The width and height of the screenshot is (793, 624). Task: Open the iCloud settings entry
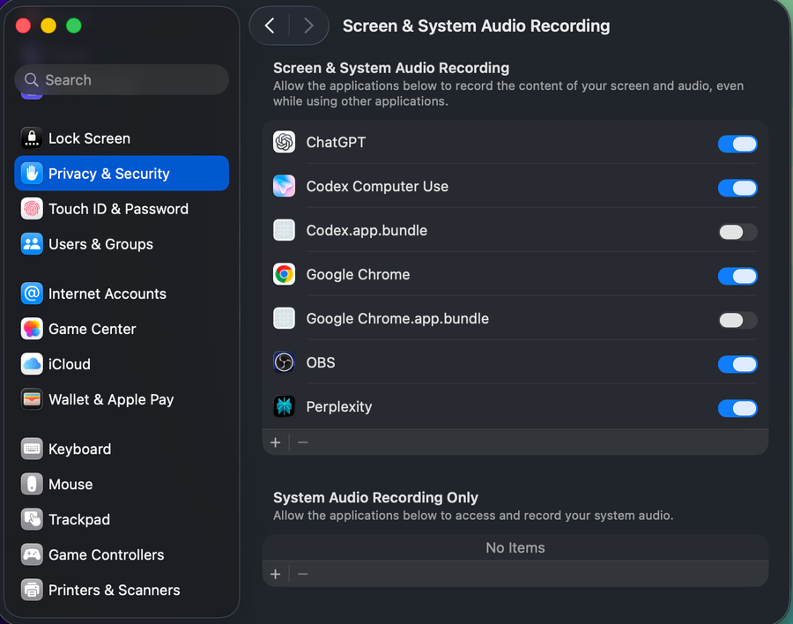click(122, 364)
